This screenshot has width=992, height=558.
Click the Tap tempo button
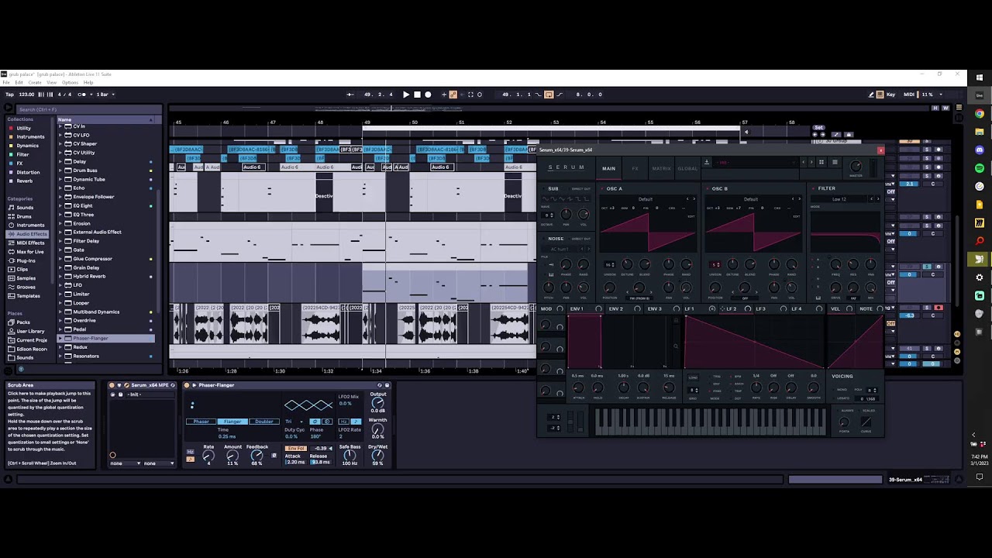pyautogui.click(x=9, y=95)
